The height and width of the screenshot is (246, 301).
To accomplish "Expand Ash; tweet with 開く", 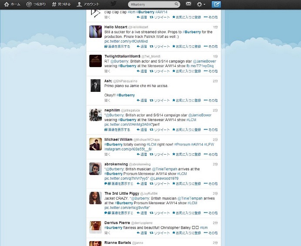I will pyautogui.click(x=107, y=100).
